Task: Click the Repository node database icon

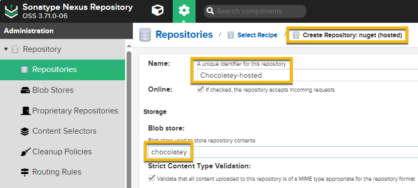Action: tap(15, 49)
